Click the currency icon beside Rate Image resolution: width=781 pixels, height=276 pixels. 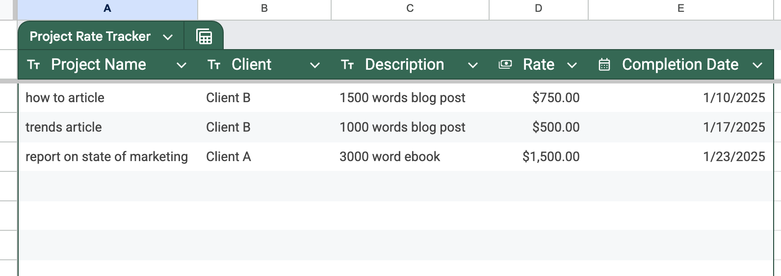pos(505,65)
